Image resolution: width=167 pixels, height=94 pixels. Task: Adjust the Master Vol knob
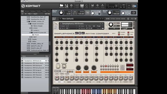61,13
